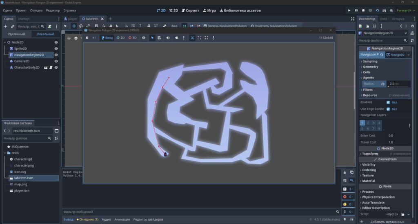Switch to the Скрипт workspace

[x=190, y=10]
